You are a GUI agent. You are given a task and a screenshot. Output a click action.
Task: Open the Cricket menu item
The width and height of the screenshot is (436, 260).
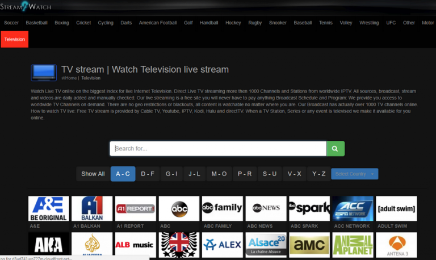pos(83,23)
